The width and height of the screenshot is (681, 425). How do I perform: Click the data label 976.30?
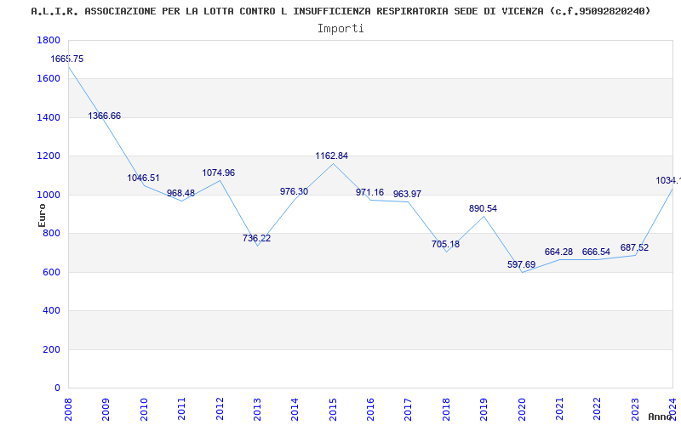pyautogui.click(x=294, y=191)
